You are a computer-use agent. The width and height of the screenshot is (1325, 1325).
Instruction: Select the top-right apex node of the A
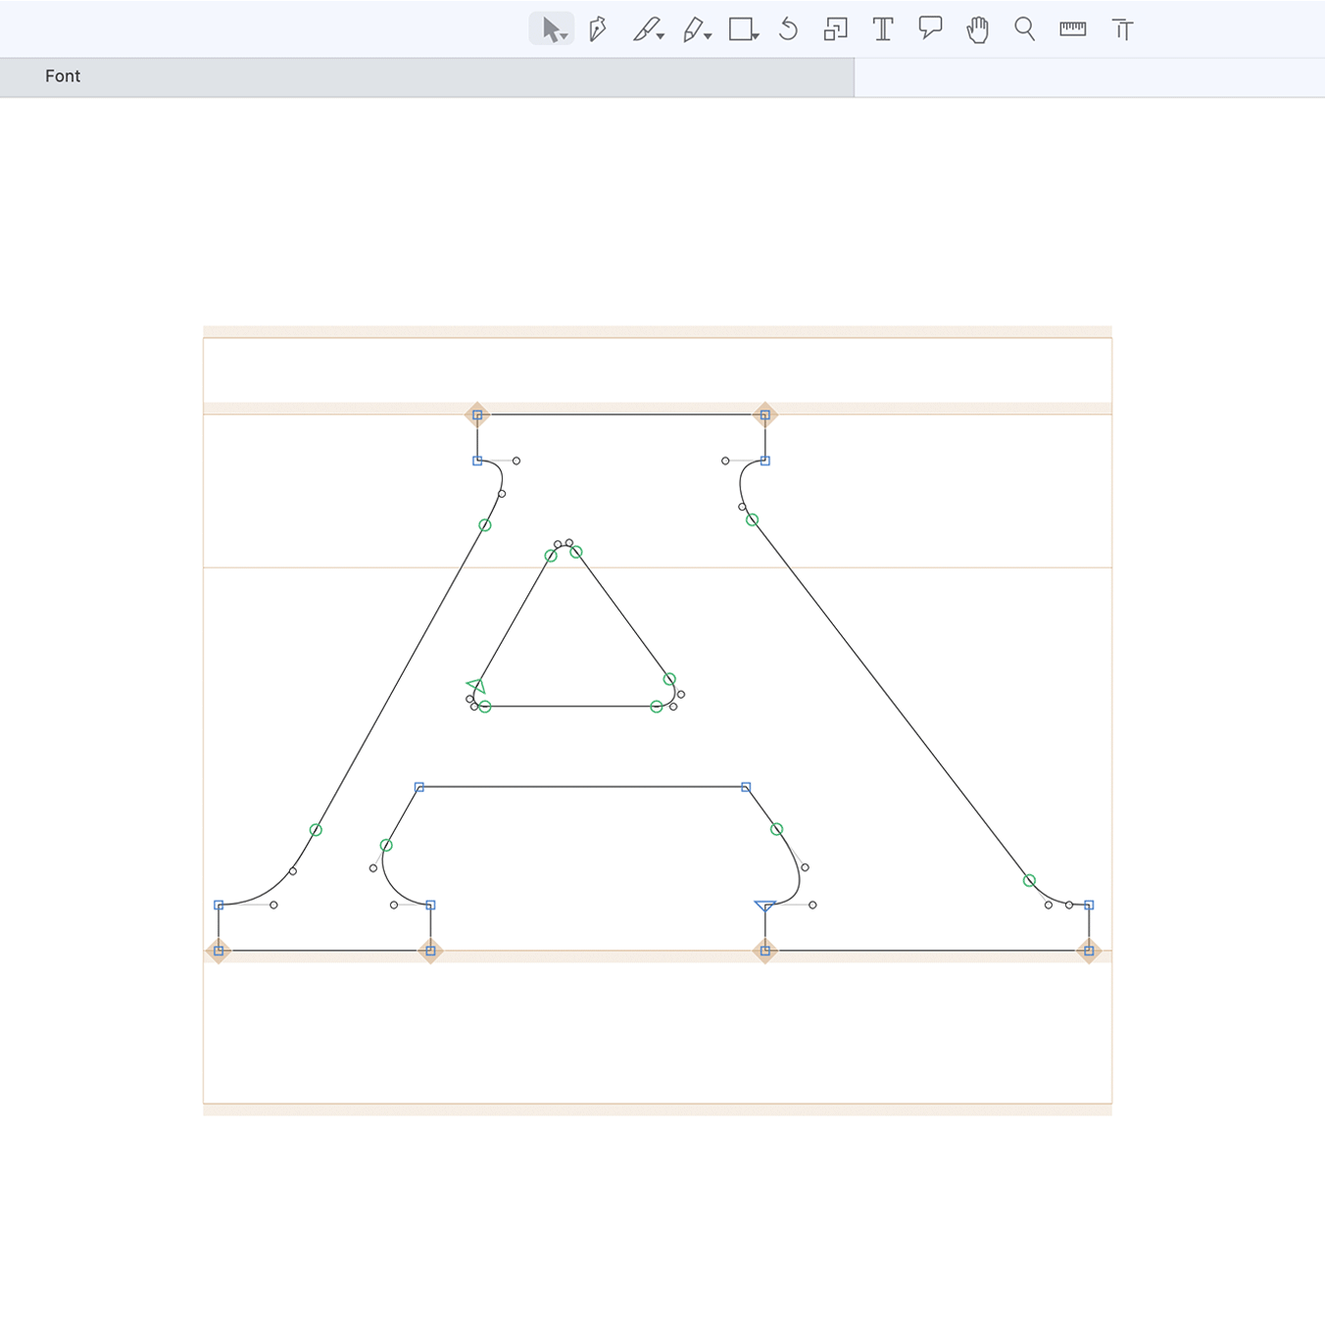[765, 415]
